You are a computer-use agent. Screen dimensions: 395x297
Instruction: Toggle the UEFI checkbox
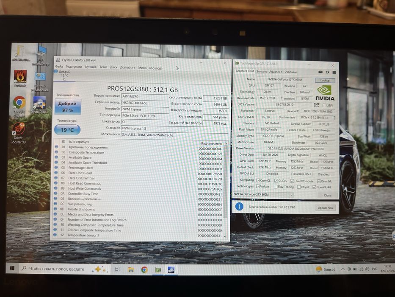tap(324, 105)
